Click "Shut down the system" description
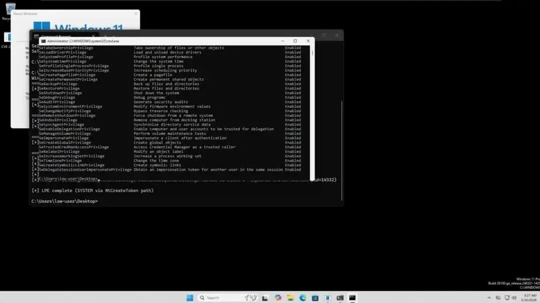The image size is (540, 303). [157, 93]
